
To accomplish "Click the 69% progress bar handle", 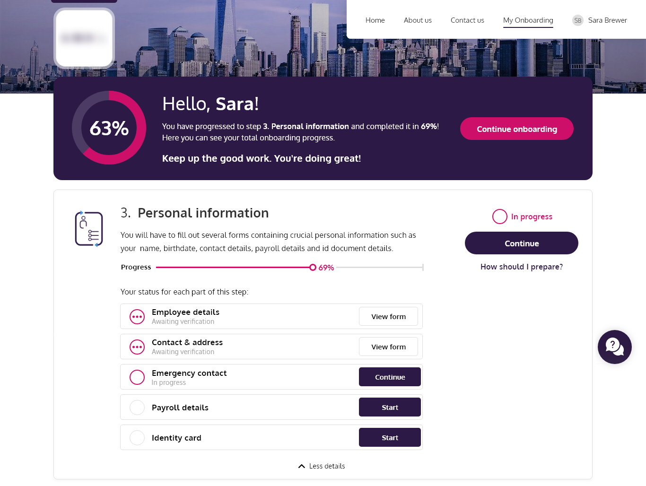I will pos(313,268).
